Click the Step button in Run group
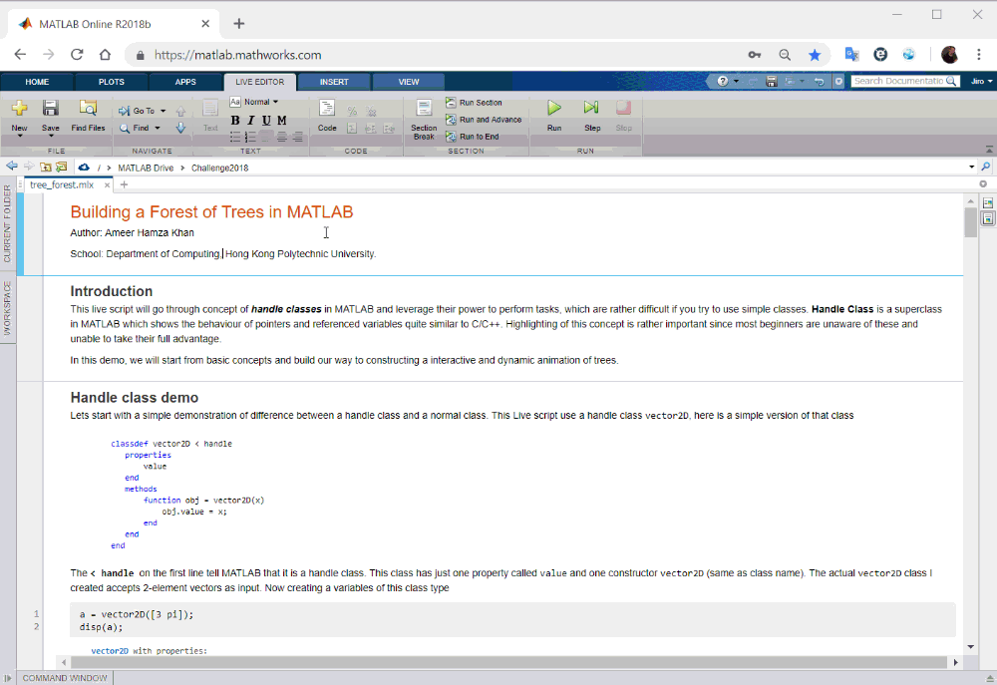This screenshot has height=685, width=997. (591, 113)
